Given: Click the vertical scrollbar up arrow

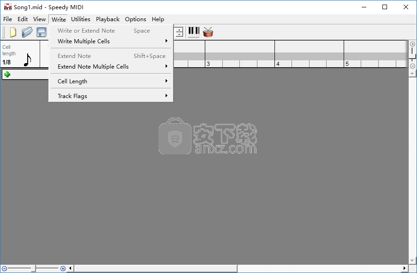Looking at the screenshot, I should [412, 73].
